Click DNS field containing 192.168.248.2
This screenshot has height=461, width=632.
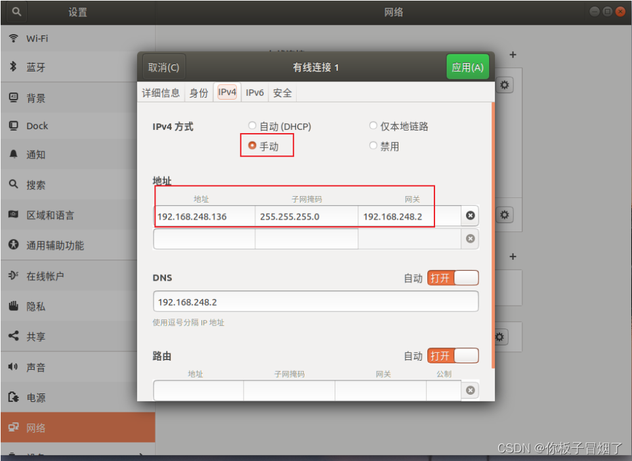click(316, 302)
